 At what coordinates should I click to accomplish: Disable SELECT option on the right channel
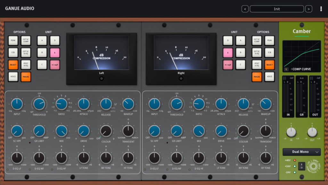pos(269,65)
